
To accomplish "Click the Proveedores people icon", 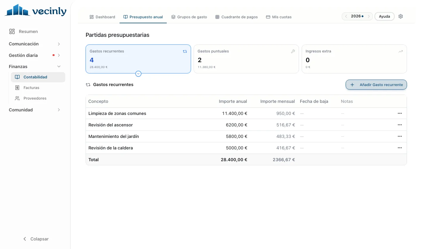I will pyautogui.click(x=17, y=98).
